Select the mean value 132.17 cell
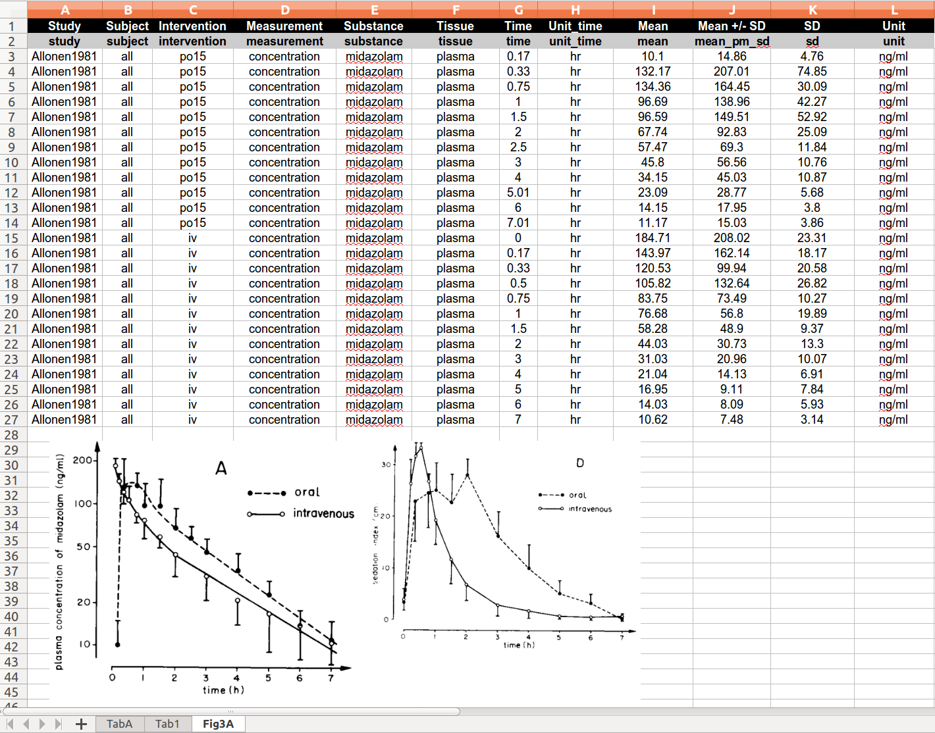This screenshot has width=935, height=733. point(653,72)
